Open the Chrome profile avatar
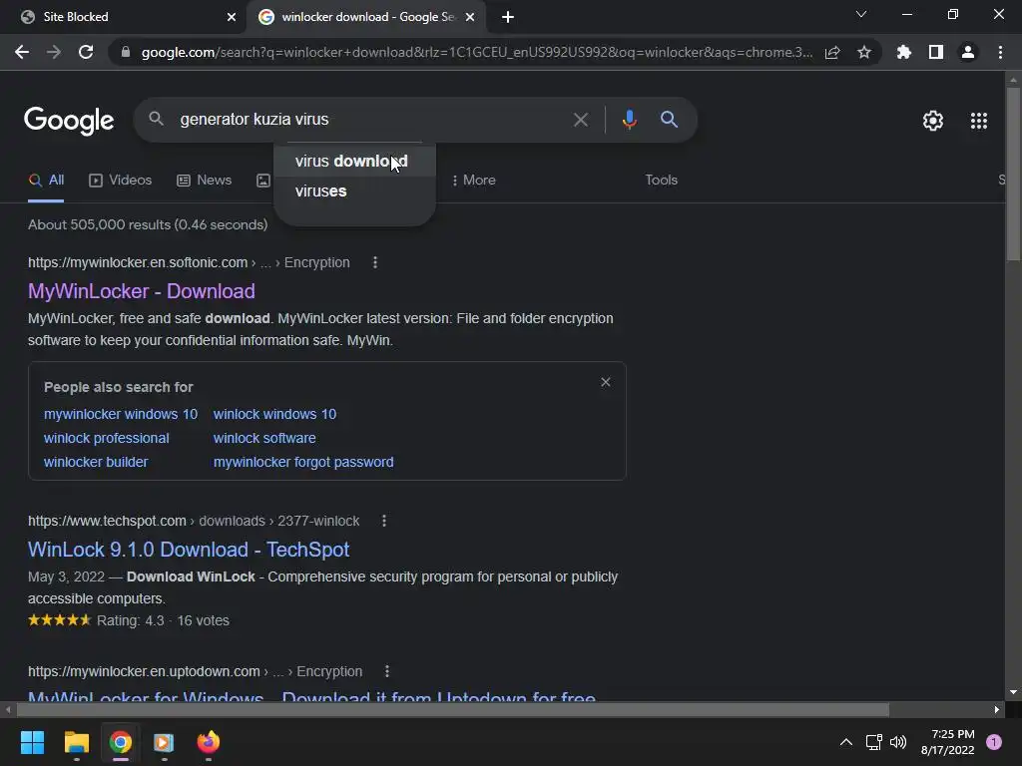The height and width of the screenshot is (766, 1022). [x=967, y=52]
